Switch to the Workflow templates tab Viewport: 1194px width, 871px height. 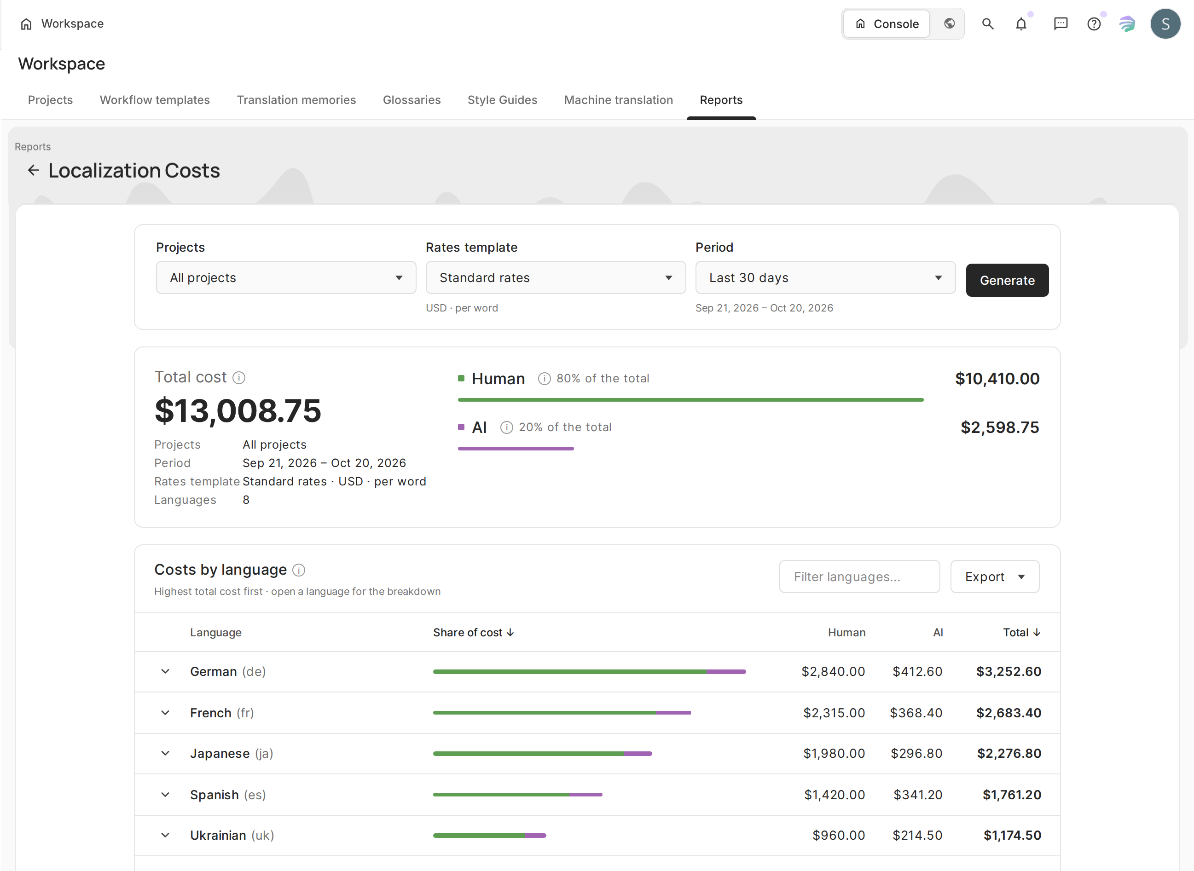pos(155,100)
